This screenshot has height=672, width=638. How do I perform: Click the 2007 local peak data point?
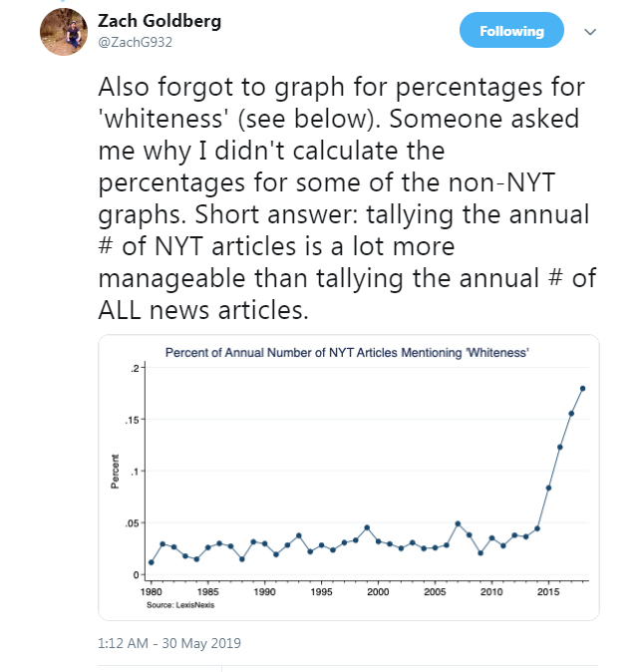click(x=458, y=523)
